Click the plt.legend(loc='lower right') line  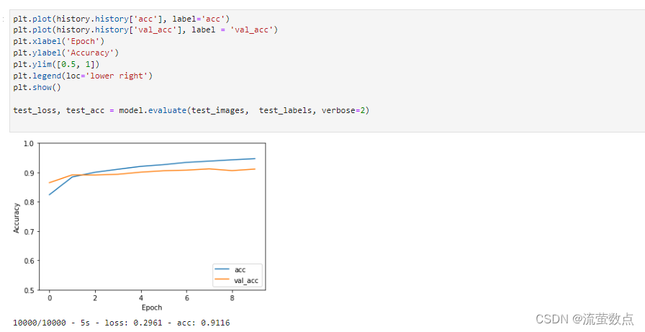click(x=83, y=76)
